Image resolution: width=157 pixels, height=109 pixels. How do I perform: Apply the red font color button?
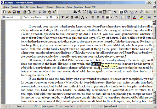coord(134,17)
